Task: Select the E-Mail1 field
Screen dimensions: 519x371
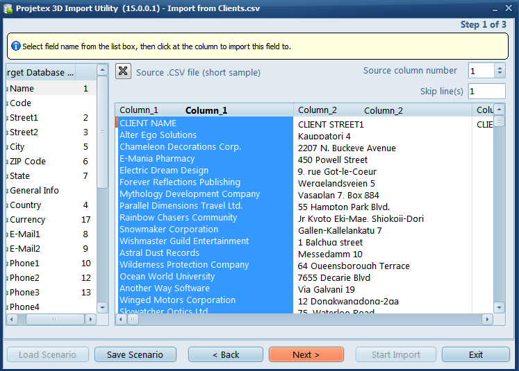Action: point(51,234)
